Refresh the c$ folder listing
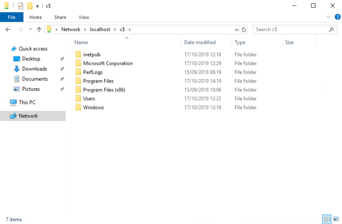 (244, 30)
